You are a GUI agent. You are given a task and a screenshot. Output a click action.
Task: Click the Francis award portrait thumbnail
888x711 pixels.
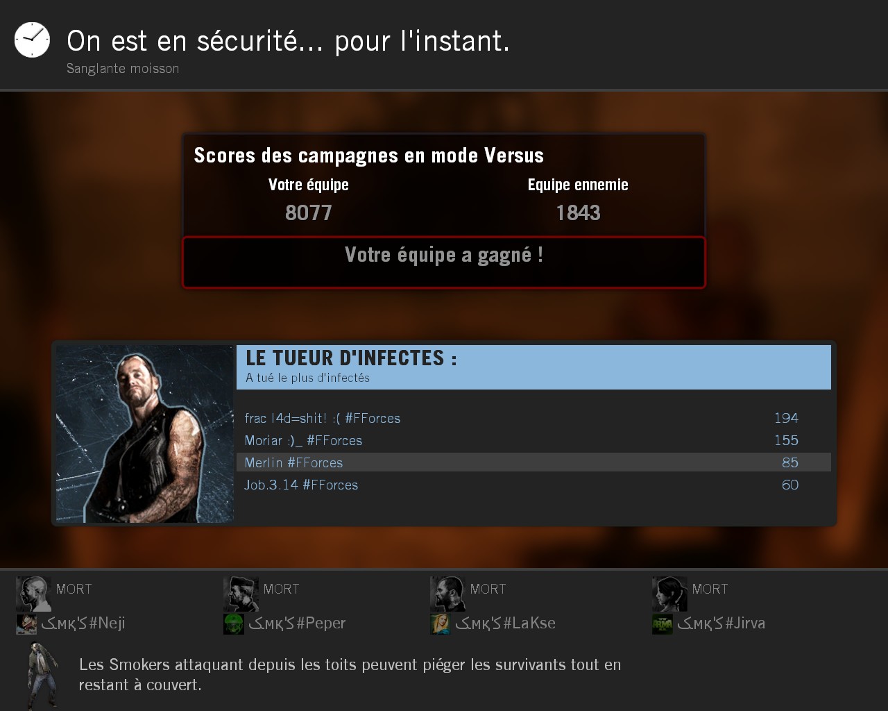(145, 434)
